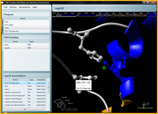This screenshot has width=158, height=114.
Task: Open the Help menu
Action: [35, 7]
